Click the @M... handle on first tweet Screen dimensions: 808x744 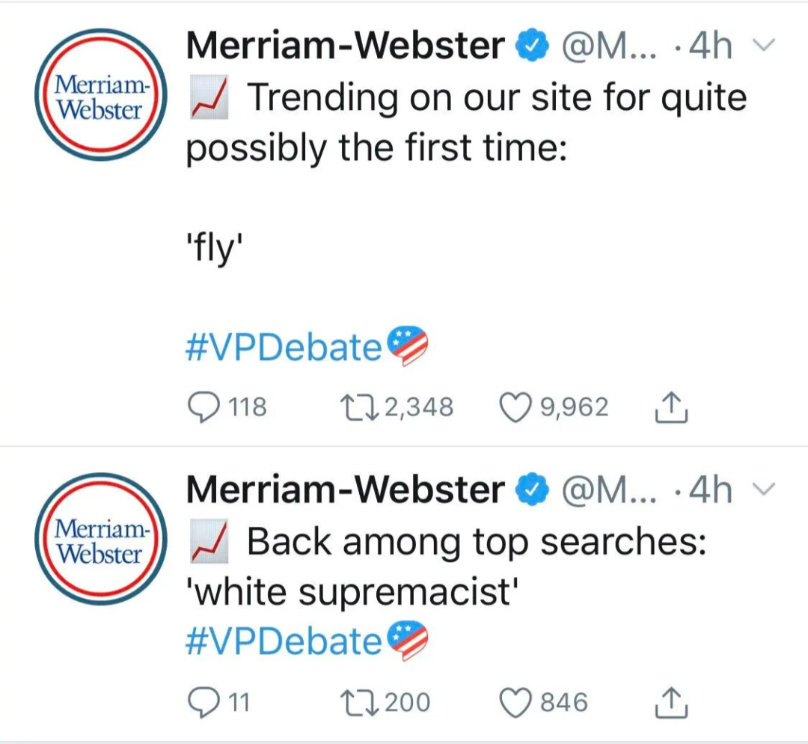[609, 46]
